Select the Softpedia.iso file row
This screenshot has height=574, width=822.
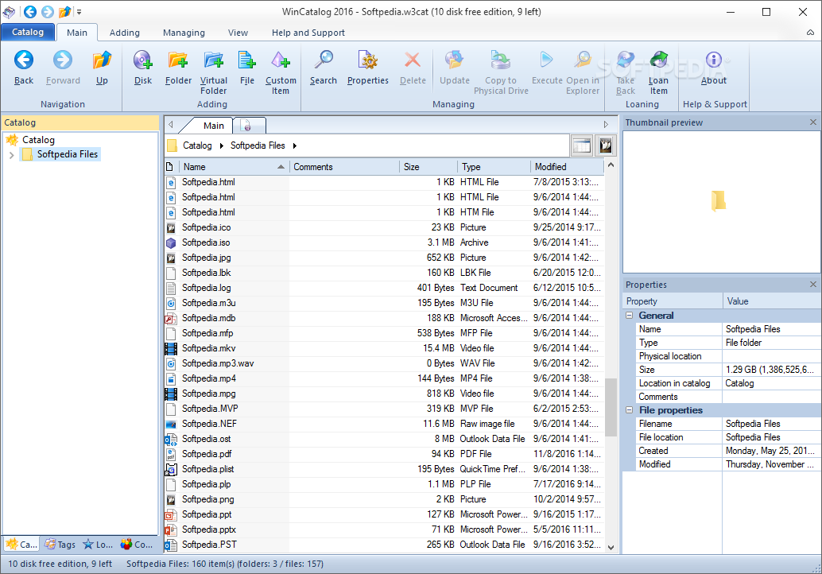click(x=384, y=242)
